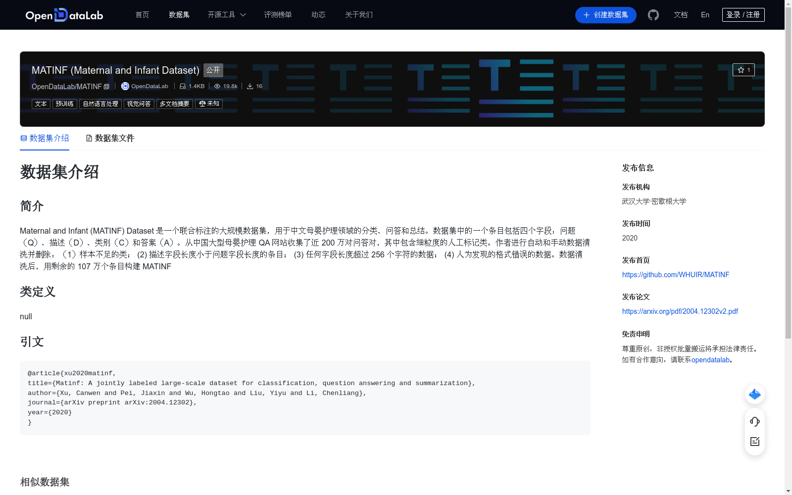The width and height of the screenshot is (792, 495).
Task: Select the 自然语言处理 tag
Action: click(100, 104)
